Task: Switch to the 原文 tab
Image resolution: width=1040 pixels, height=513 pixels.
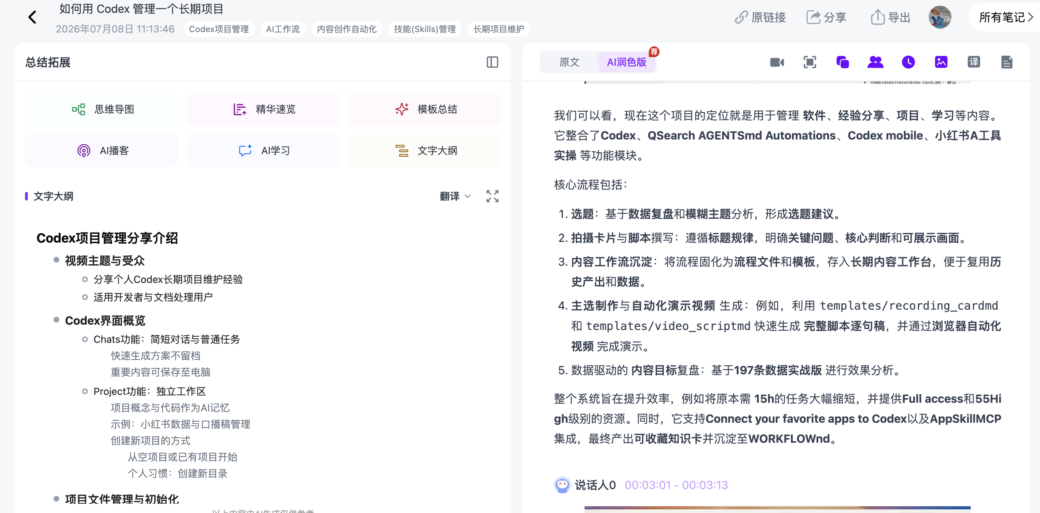Action: click(x=569, y=62)
